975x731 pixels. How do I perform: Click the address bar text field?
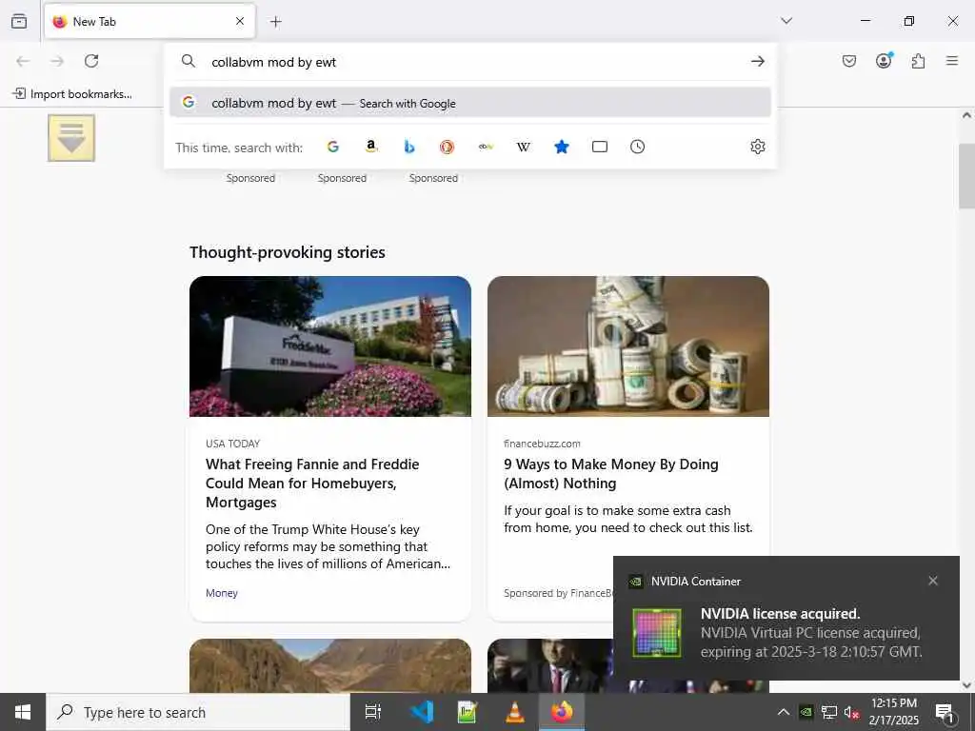472,62
